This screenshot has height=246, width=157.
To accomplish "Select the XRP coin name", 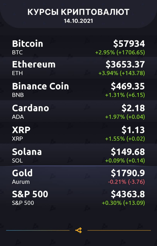I will (x=21, y=130).
